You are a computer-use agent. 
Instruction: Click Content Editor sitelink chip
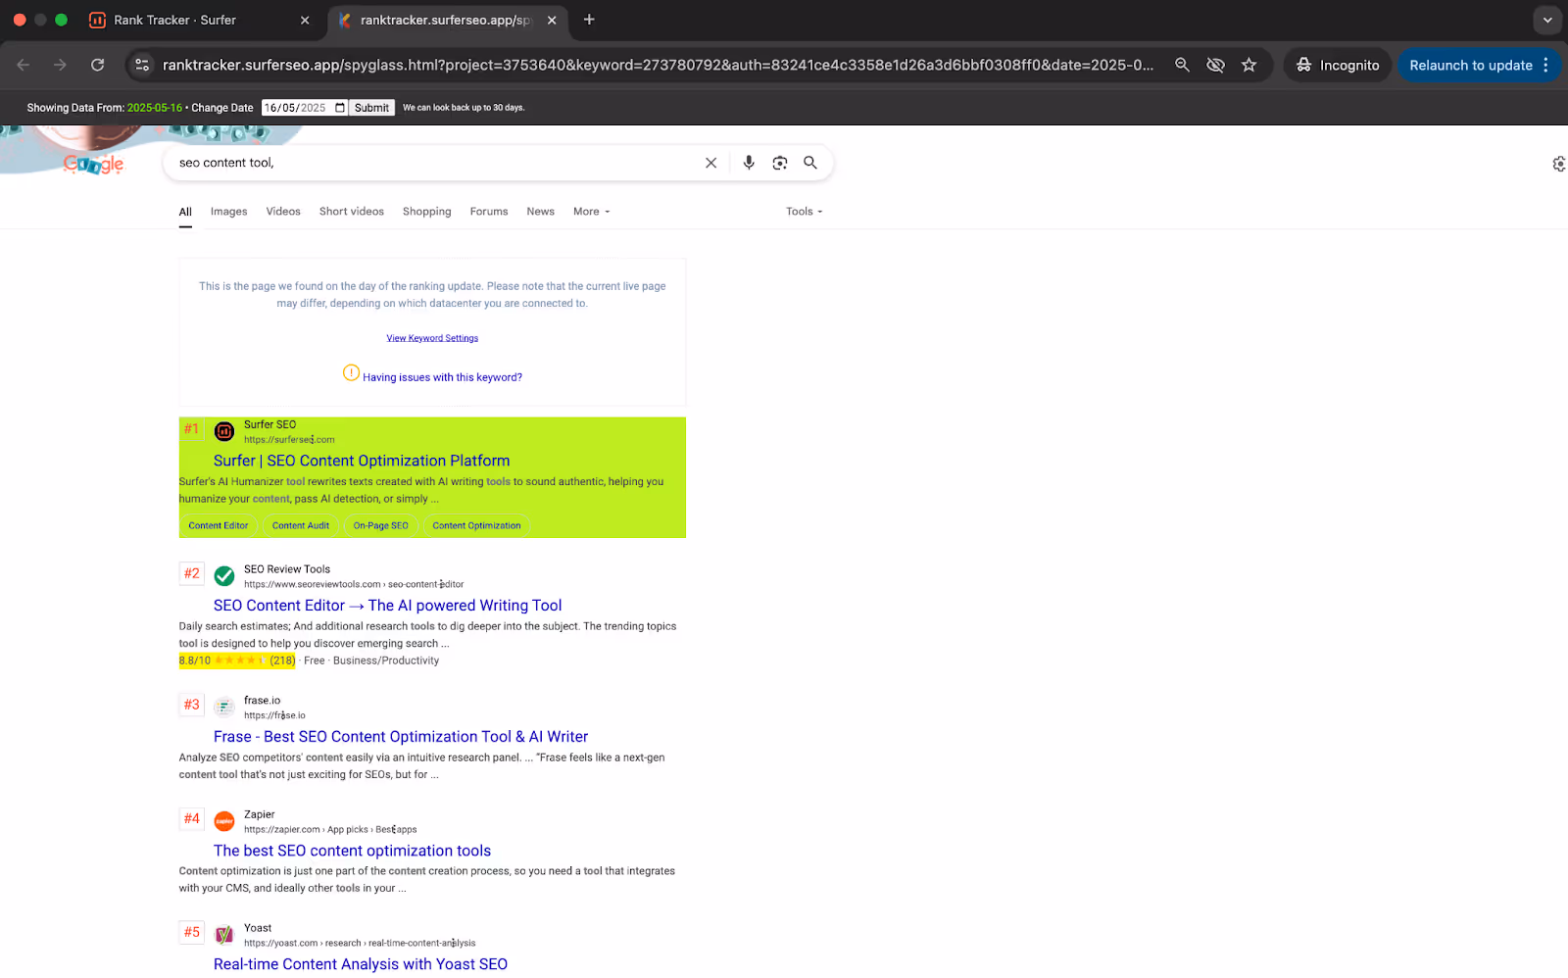pyautogui.click(x=219, y=525)
